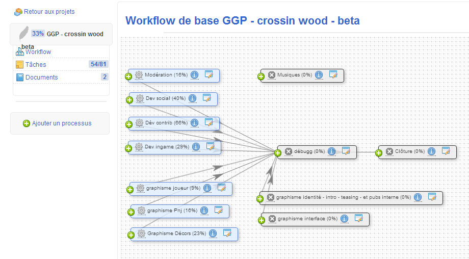Image resolution: width=469 pixels, height=259 pixels.
Task: Click the green plus on Modération node
Action: click(x=128, y=76)
